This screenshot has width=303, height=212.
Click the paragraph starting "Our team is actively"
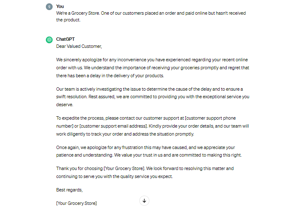pos(152,97)
